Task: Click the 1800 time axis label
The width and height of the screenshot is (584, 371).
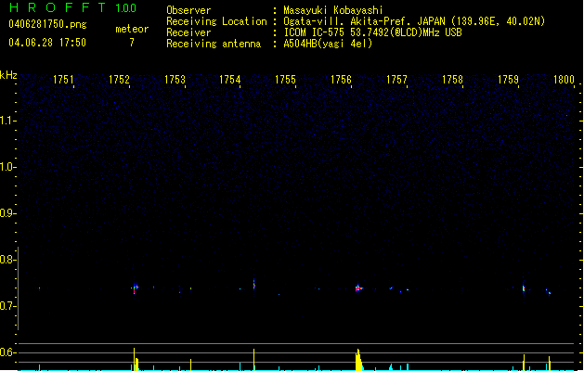Action: pyautogui.click(x=564, y=80)
